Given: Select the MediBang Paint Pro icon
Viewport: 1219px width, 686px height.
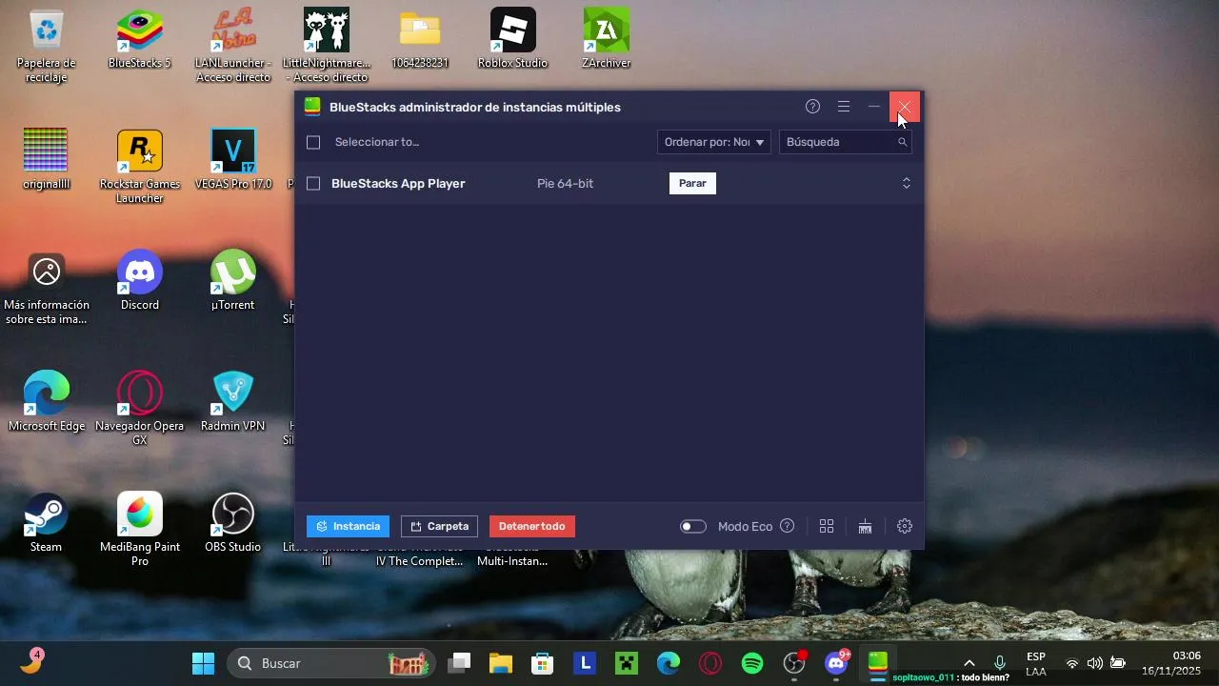Looking at the screenshot, I should click(140, 530).
